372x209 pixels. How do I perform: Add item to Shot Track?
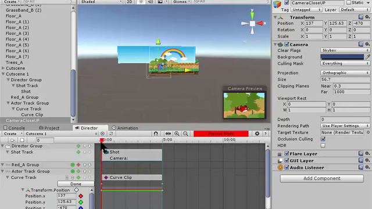(x=78, y=152)
